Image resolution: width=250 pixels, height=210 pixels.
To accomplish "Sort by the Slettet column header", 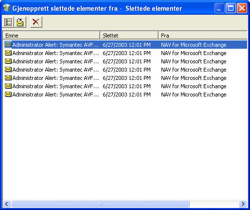I will (x=129, y=36).
